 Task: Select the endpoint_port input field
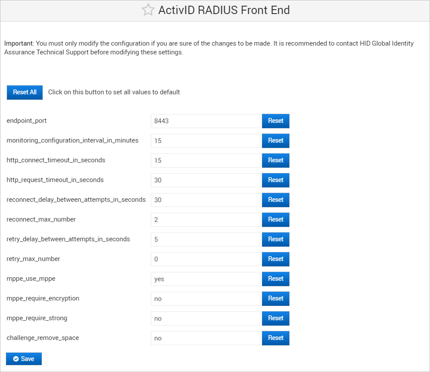pos(205,121)
